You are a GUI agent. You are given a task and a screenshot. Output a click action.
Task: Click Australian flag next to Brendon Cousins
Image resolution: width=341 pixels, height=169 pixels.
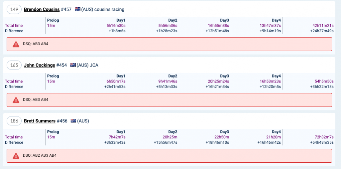[x=78, y=9]
